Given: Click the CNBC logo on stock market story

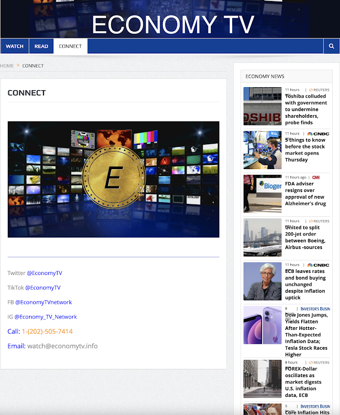Looking at the screenshot, I should pos(318,134).
